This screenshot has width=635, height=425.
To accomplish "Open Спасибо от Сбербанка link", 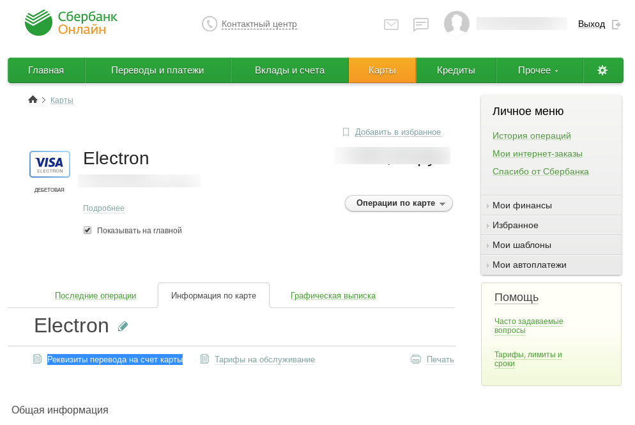I will (x=540, y=171).
